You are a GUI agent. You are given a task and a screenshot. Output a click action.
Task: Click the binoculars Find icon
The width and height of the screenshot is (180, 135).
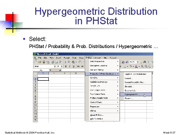pos(145,62)
